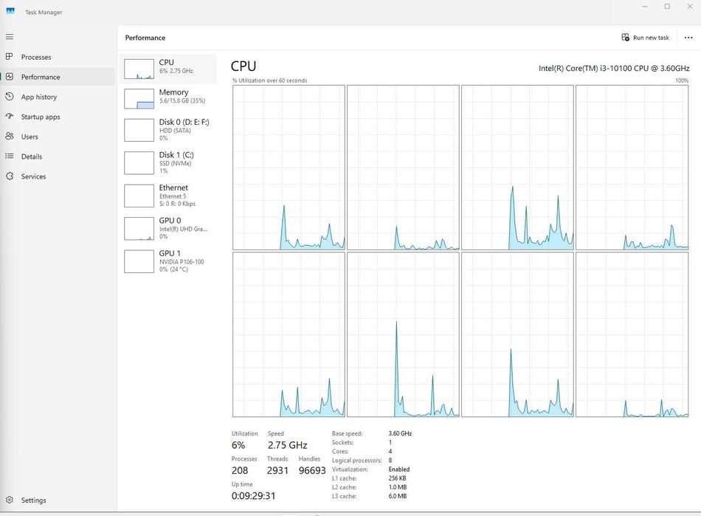This screenshot has height=516, width=701.
Task: Click the 2931 threads value
Action: [277, 471]
